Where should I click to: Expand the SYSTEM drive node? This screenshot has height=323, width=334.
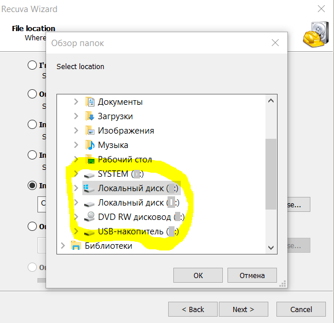pyautogui.click(x=76, y=174)
